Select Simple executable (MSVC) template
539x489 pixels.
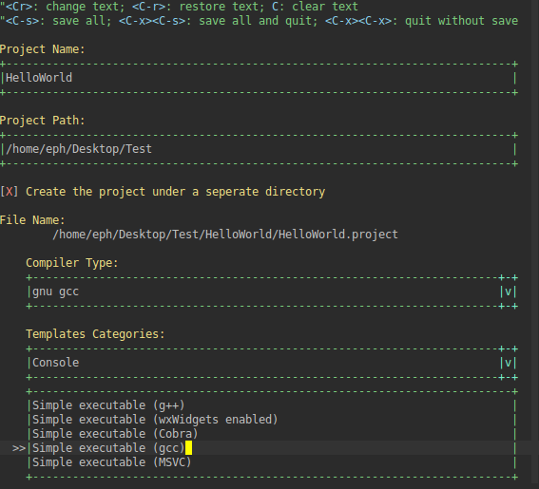point(272,462)
